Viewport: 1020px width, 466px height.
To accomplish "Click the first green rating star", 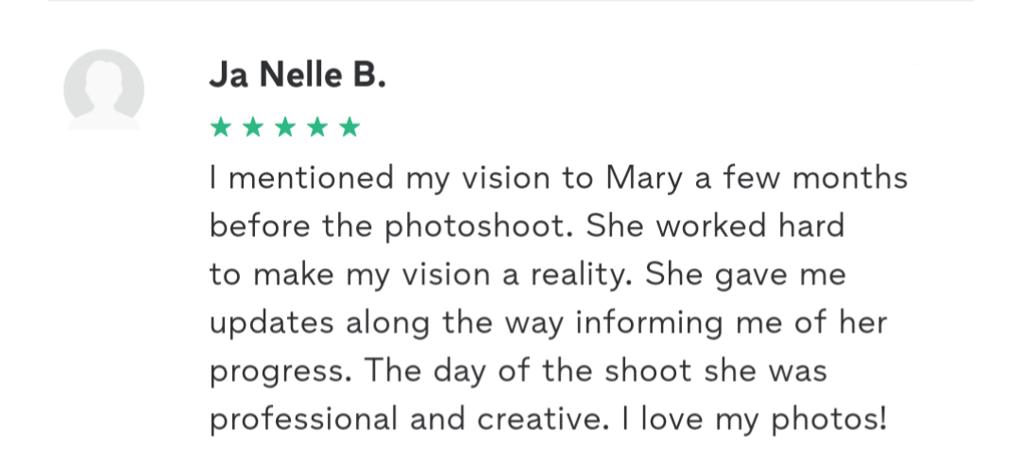I will [220, 126].
